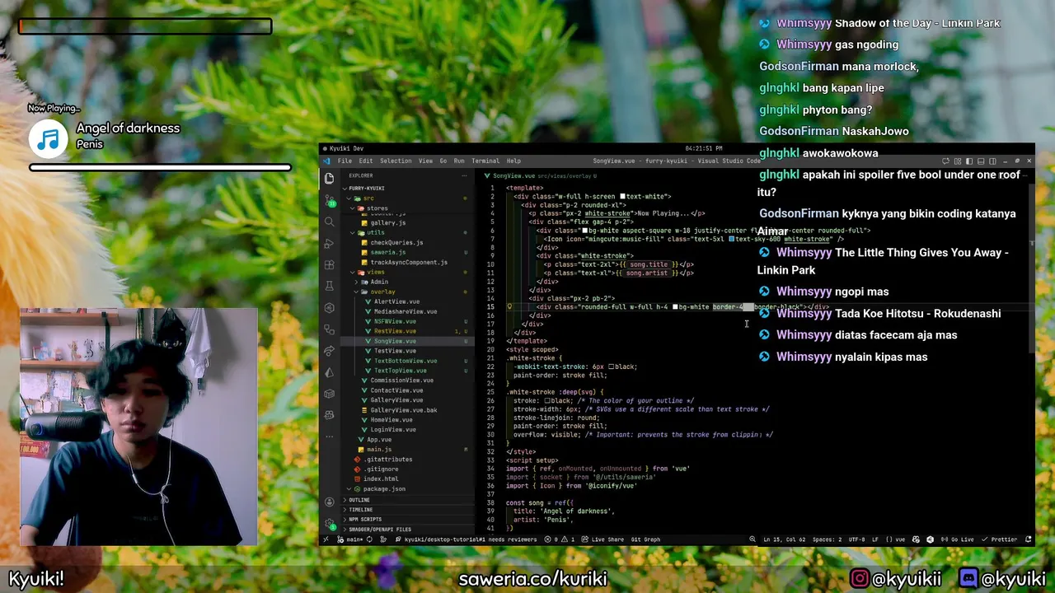
Task: Synchronize changes icon in status bar
Action: [369, 539]
